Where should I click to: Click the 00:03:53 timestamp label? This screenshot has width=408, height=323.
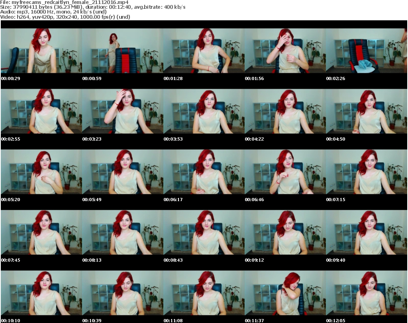(173, 139)
